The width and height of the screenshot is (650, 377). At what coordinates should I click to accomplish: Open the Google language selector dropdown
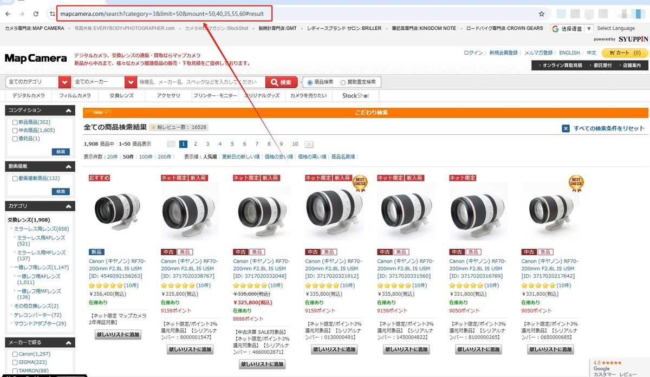[x=572, y=29]
